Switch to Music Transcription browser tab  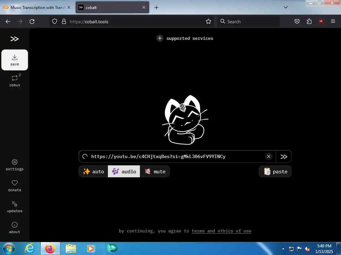click(37, 7)
